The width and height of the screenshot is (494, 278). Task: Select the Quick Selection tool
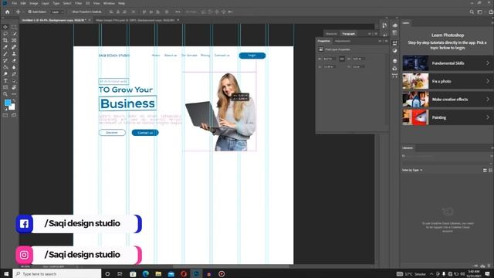(14, 34)
